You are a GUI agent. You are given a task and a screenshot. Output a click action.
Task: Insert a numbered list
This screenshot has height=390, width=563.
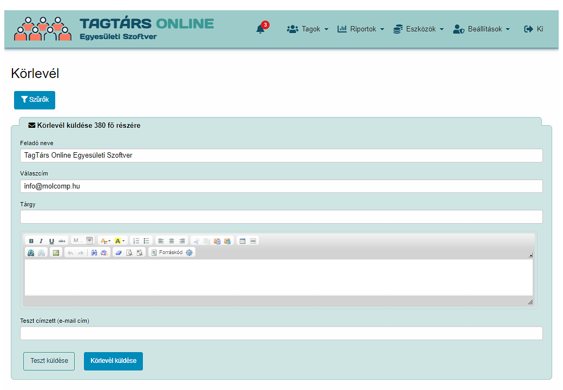tap(136, 241)
